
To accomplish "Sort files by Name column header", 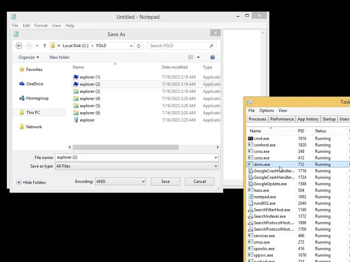I will [x=78, y=67].
